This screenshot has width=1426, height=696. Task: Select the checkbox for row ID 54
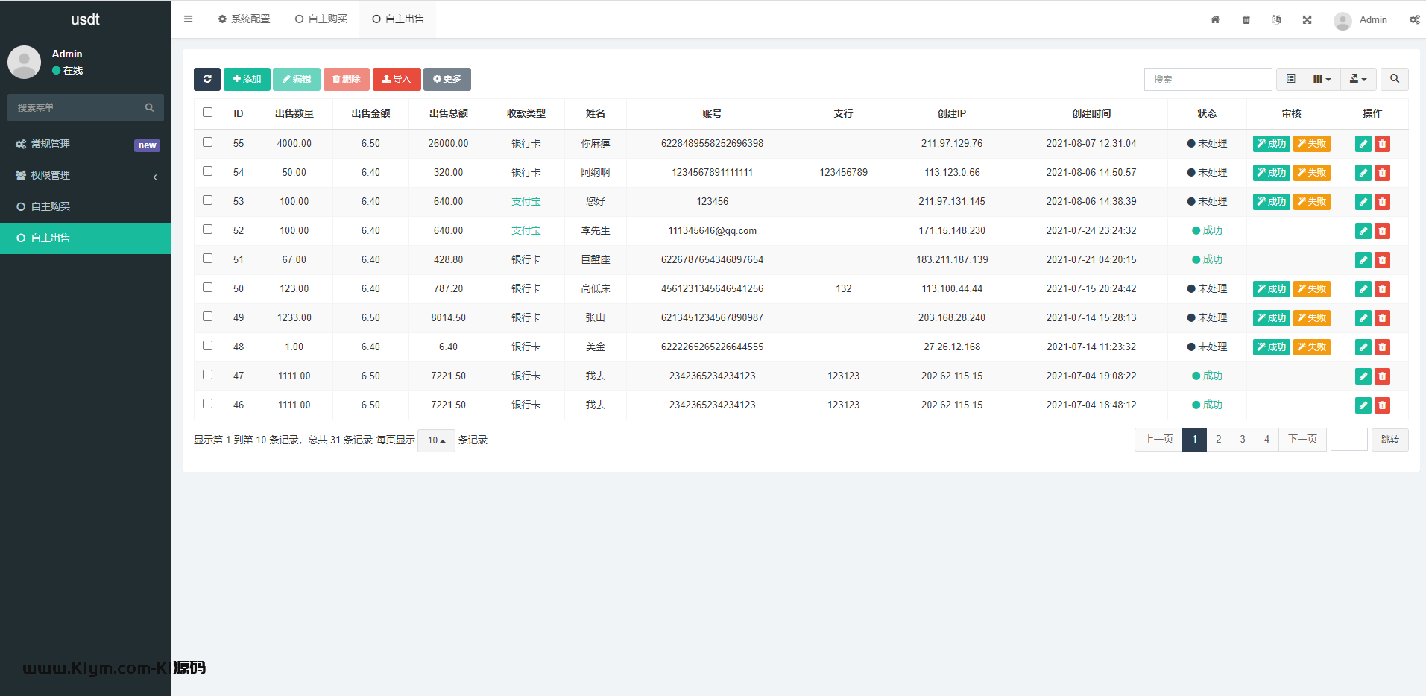coord(207,171)
